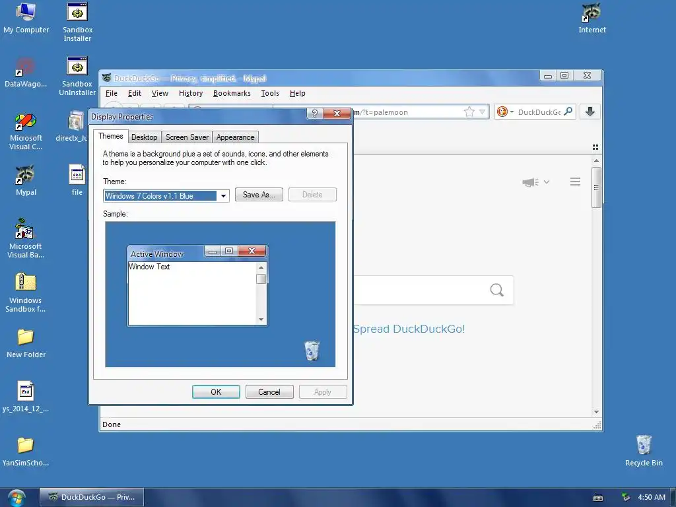The width and height of the screenshot is (676, 507).
Task: Switch to the Themes tab
Action: (111, 136)
